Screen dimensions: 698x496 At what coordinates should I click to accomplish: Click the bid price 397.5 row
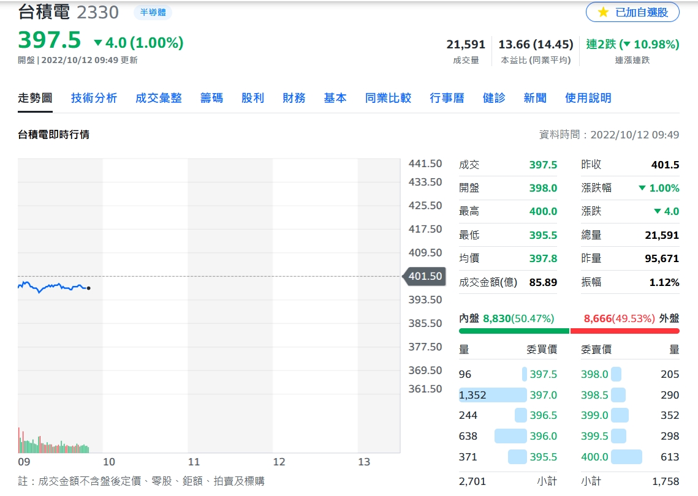point(508,374)
